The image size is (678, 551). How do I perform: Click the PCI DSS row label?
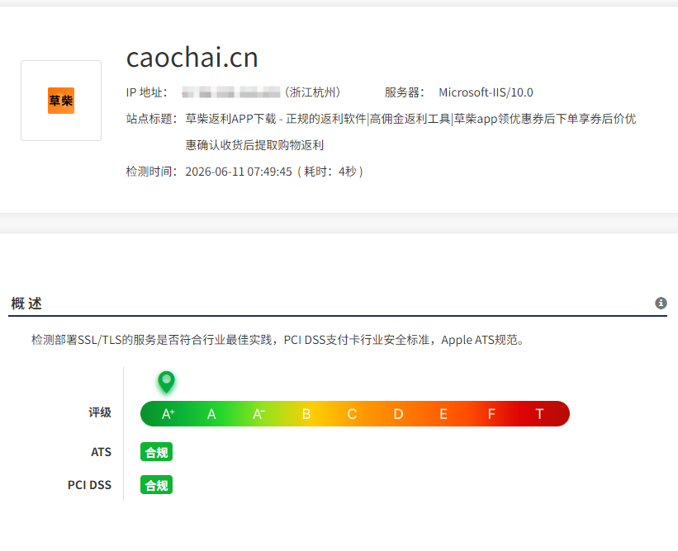pos(89,485)
